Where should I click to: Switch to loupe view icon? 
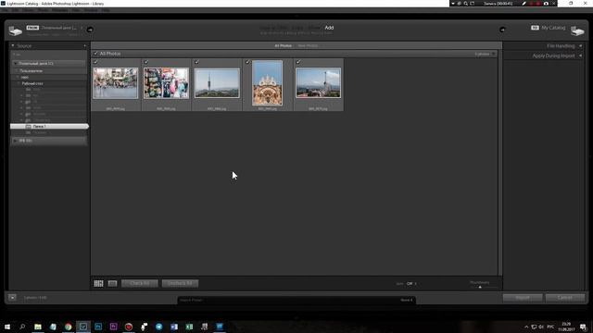coord(112,283)
